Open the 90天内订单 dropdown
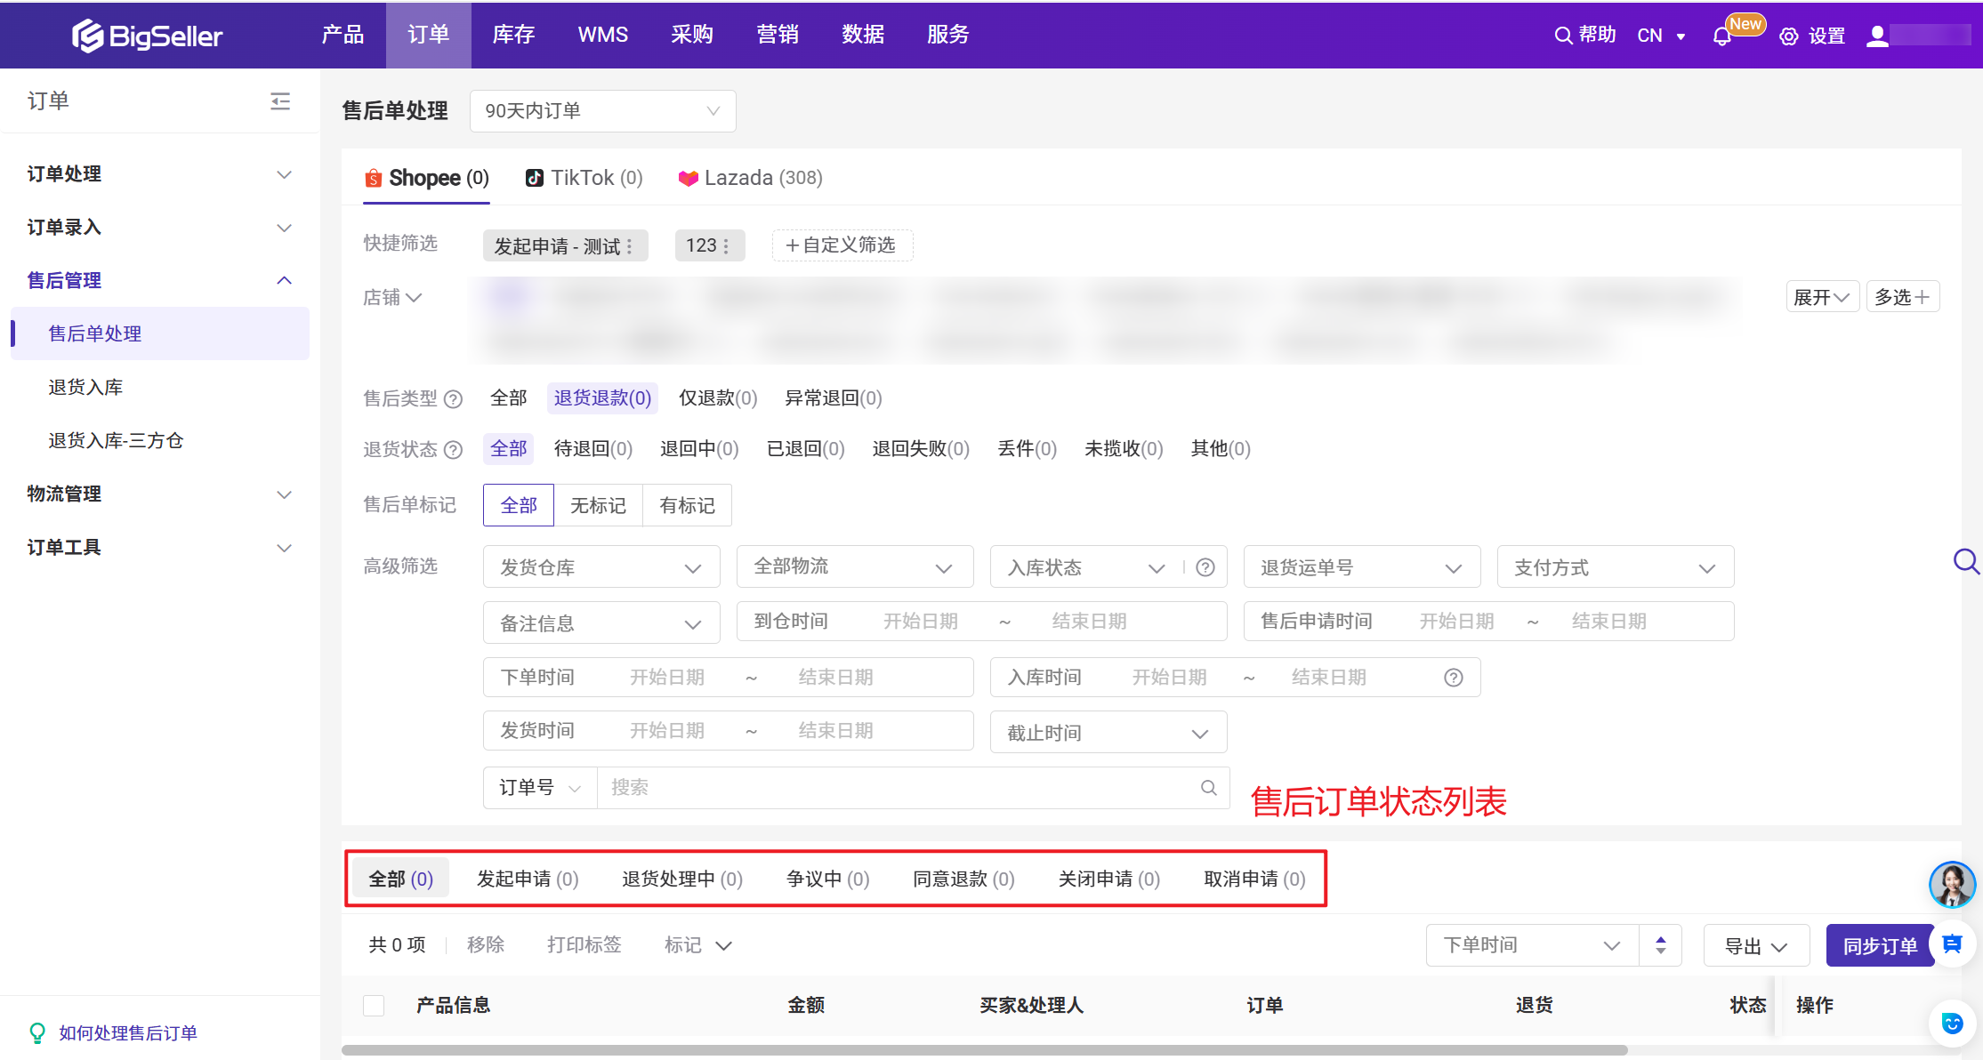 602,111
